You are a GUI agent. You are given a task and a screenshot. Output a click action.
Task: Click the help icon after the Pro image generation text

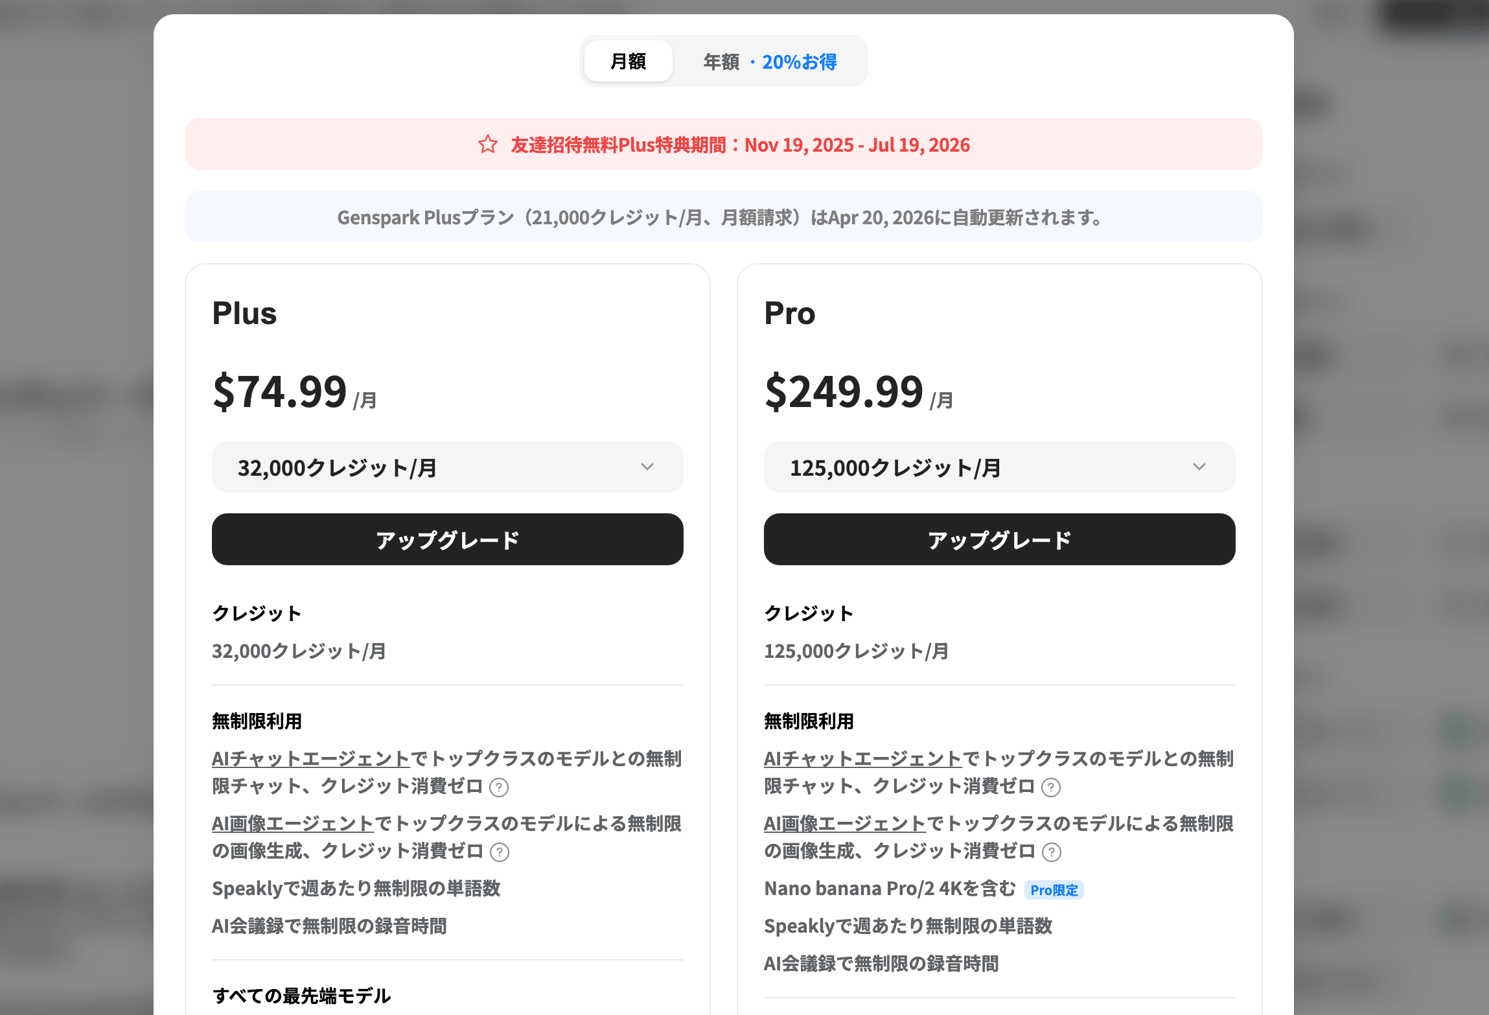(1052, 852)
